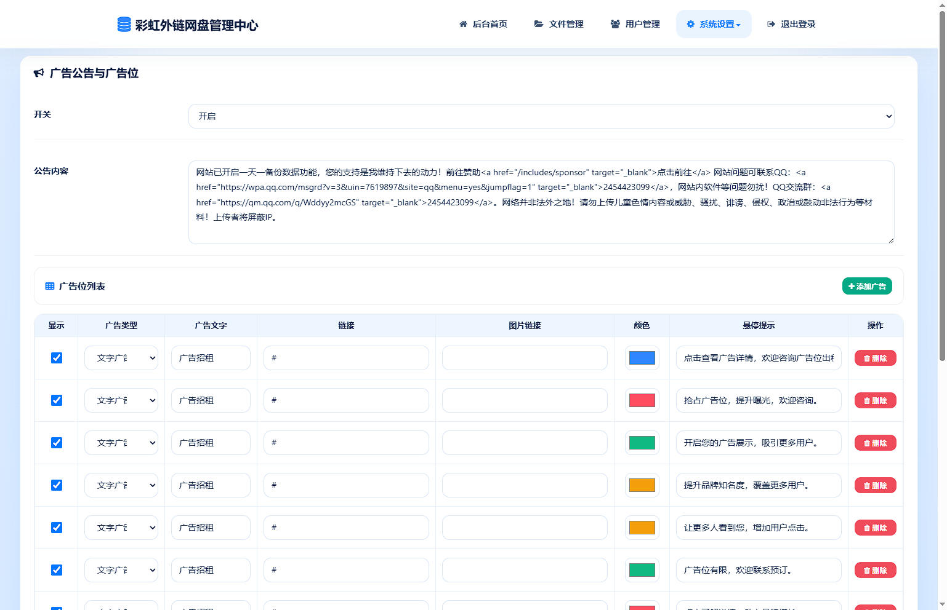Open the red color swatch in 抢占广告位 row
Screen dimensions: 947x610
642,400
